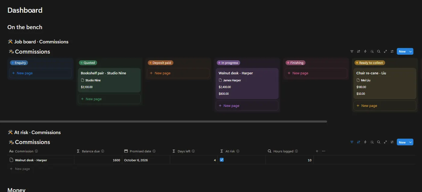The width and height of the screenshot is (422, 192).
Task: Open sort in the Job board toolbar
Action: click(x=359, y=52)
